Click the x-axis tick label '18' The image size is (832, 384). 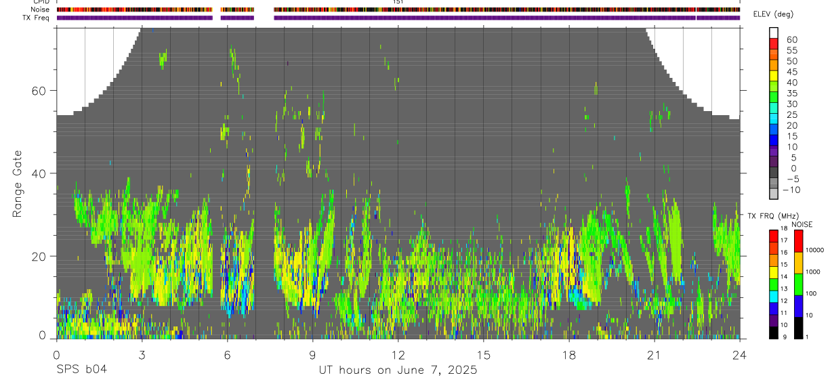click(569, 354)
